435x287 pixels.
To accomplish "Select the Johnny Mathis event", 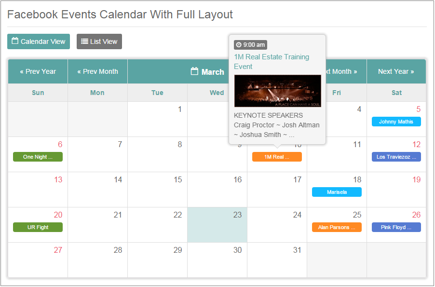I will [396, 122].
